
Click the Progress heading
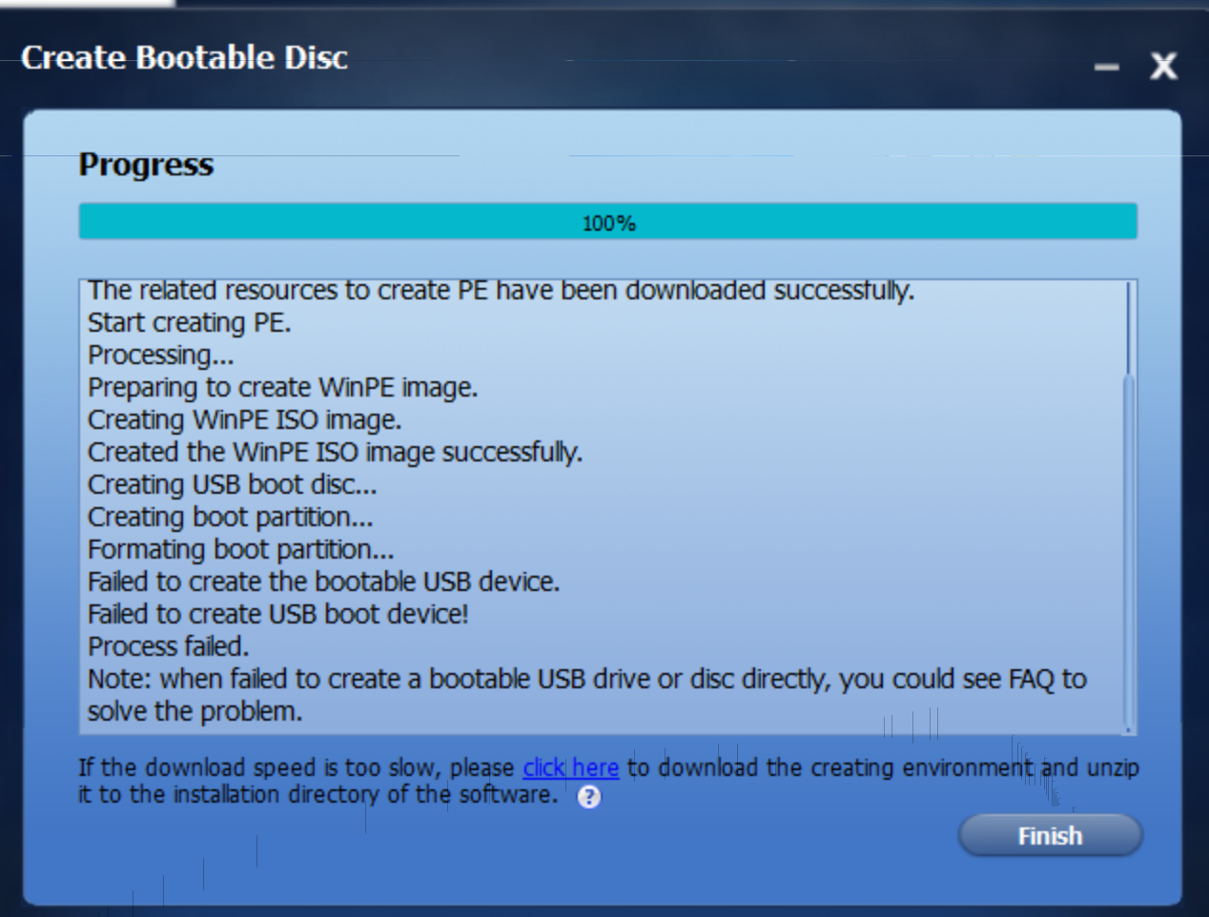click(x=146, y=164)
